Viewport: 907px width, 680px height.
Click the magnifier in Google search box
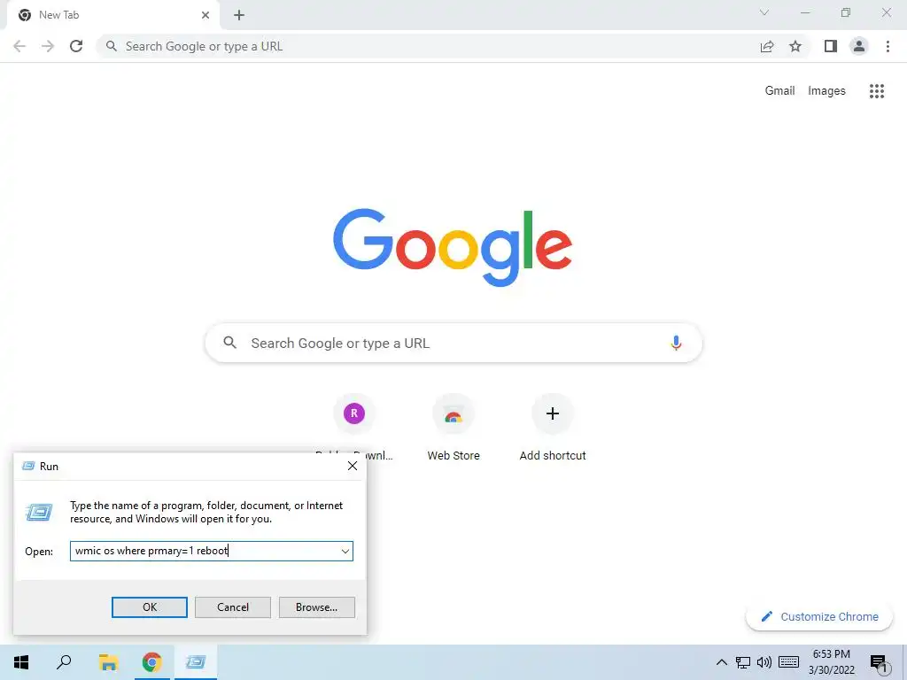[229, 343]
